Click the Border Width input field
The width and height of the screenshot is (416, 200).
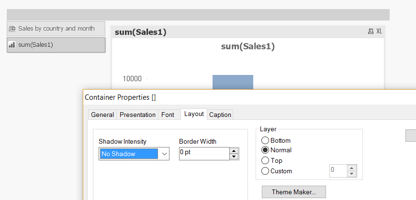pos(204,154)
